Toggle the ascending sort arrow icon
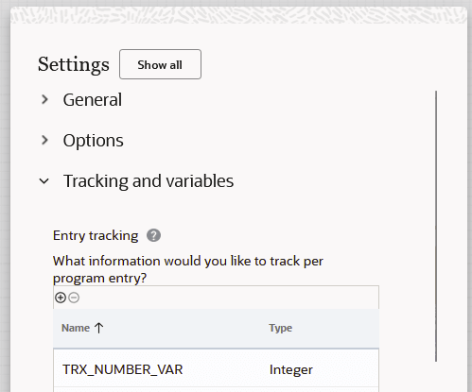 tap(99, 328)
